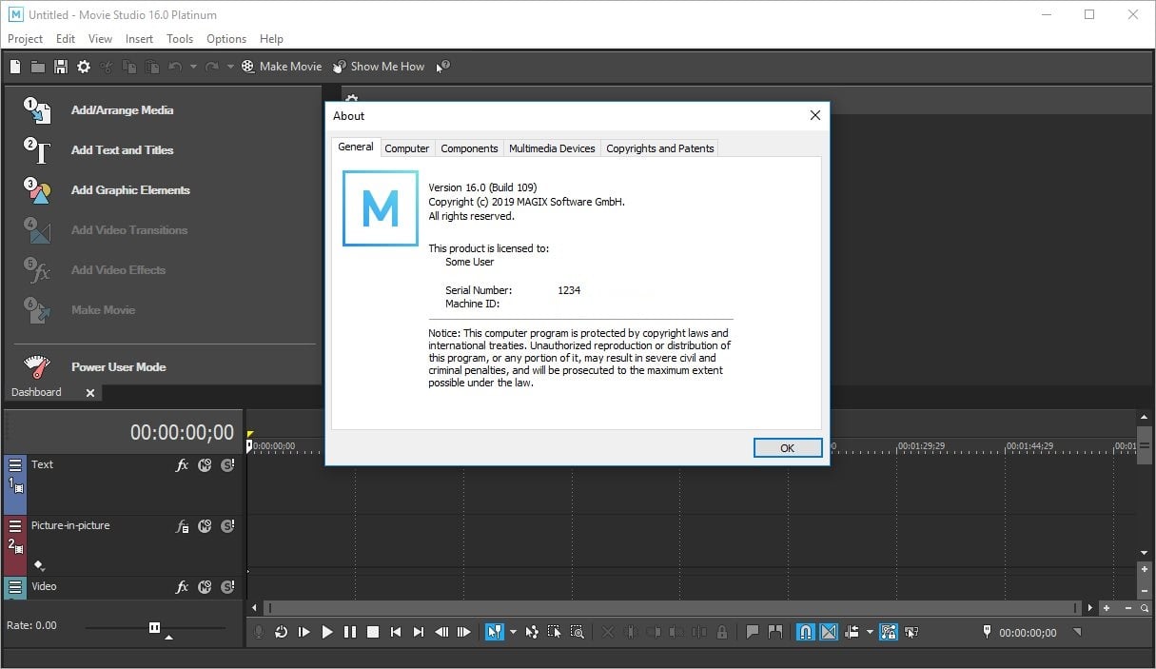Open the Redo history dropdown arrow
1156x669 pixels.
(x=229, y=67)
